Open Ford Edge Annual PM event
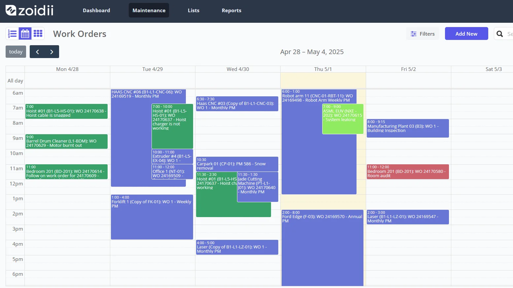513x288 pixels. point(322,247)
